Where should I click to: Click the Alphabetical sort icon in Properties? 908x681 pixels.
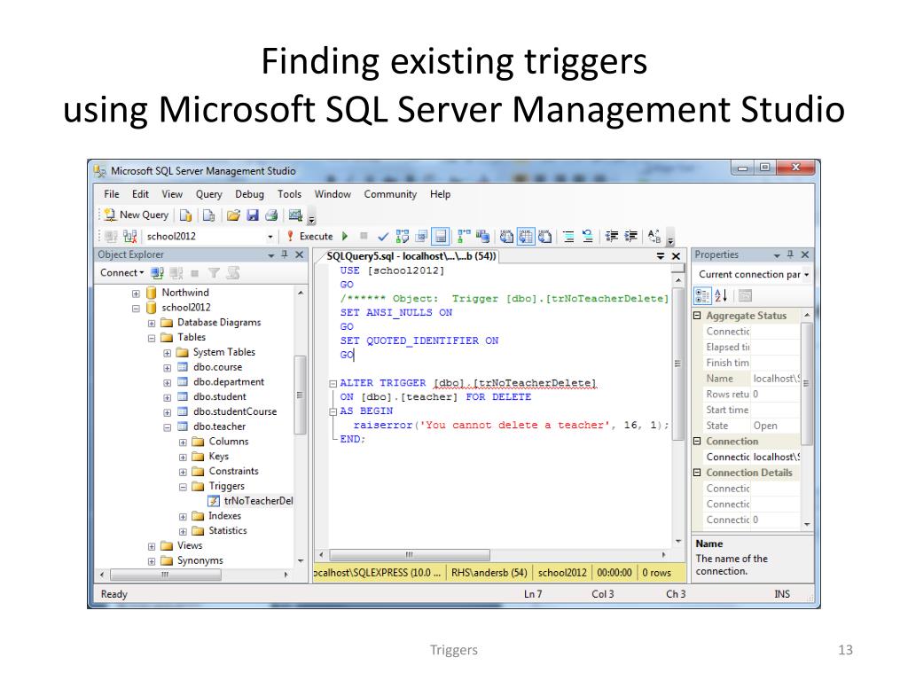[721, 296]
